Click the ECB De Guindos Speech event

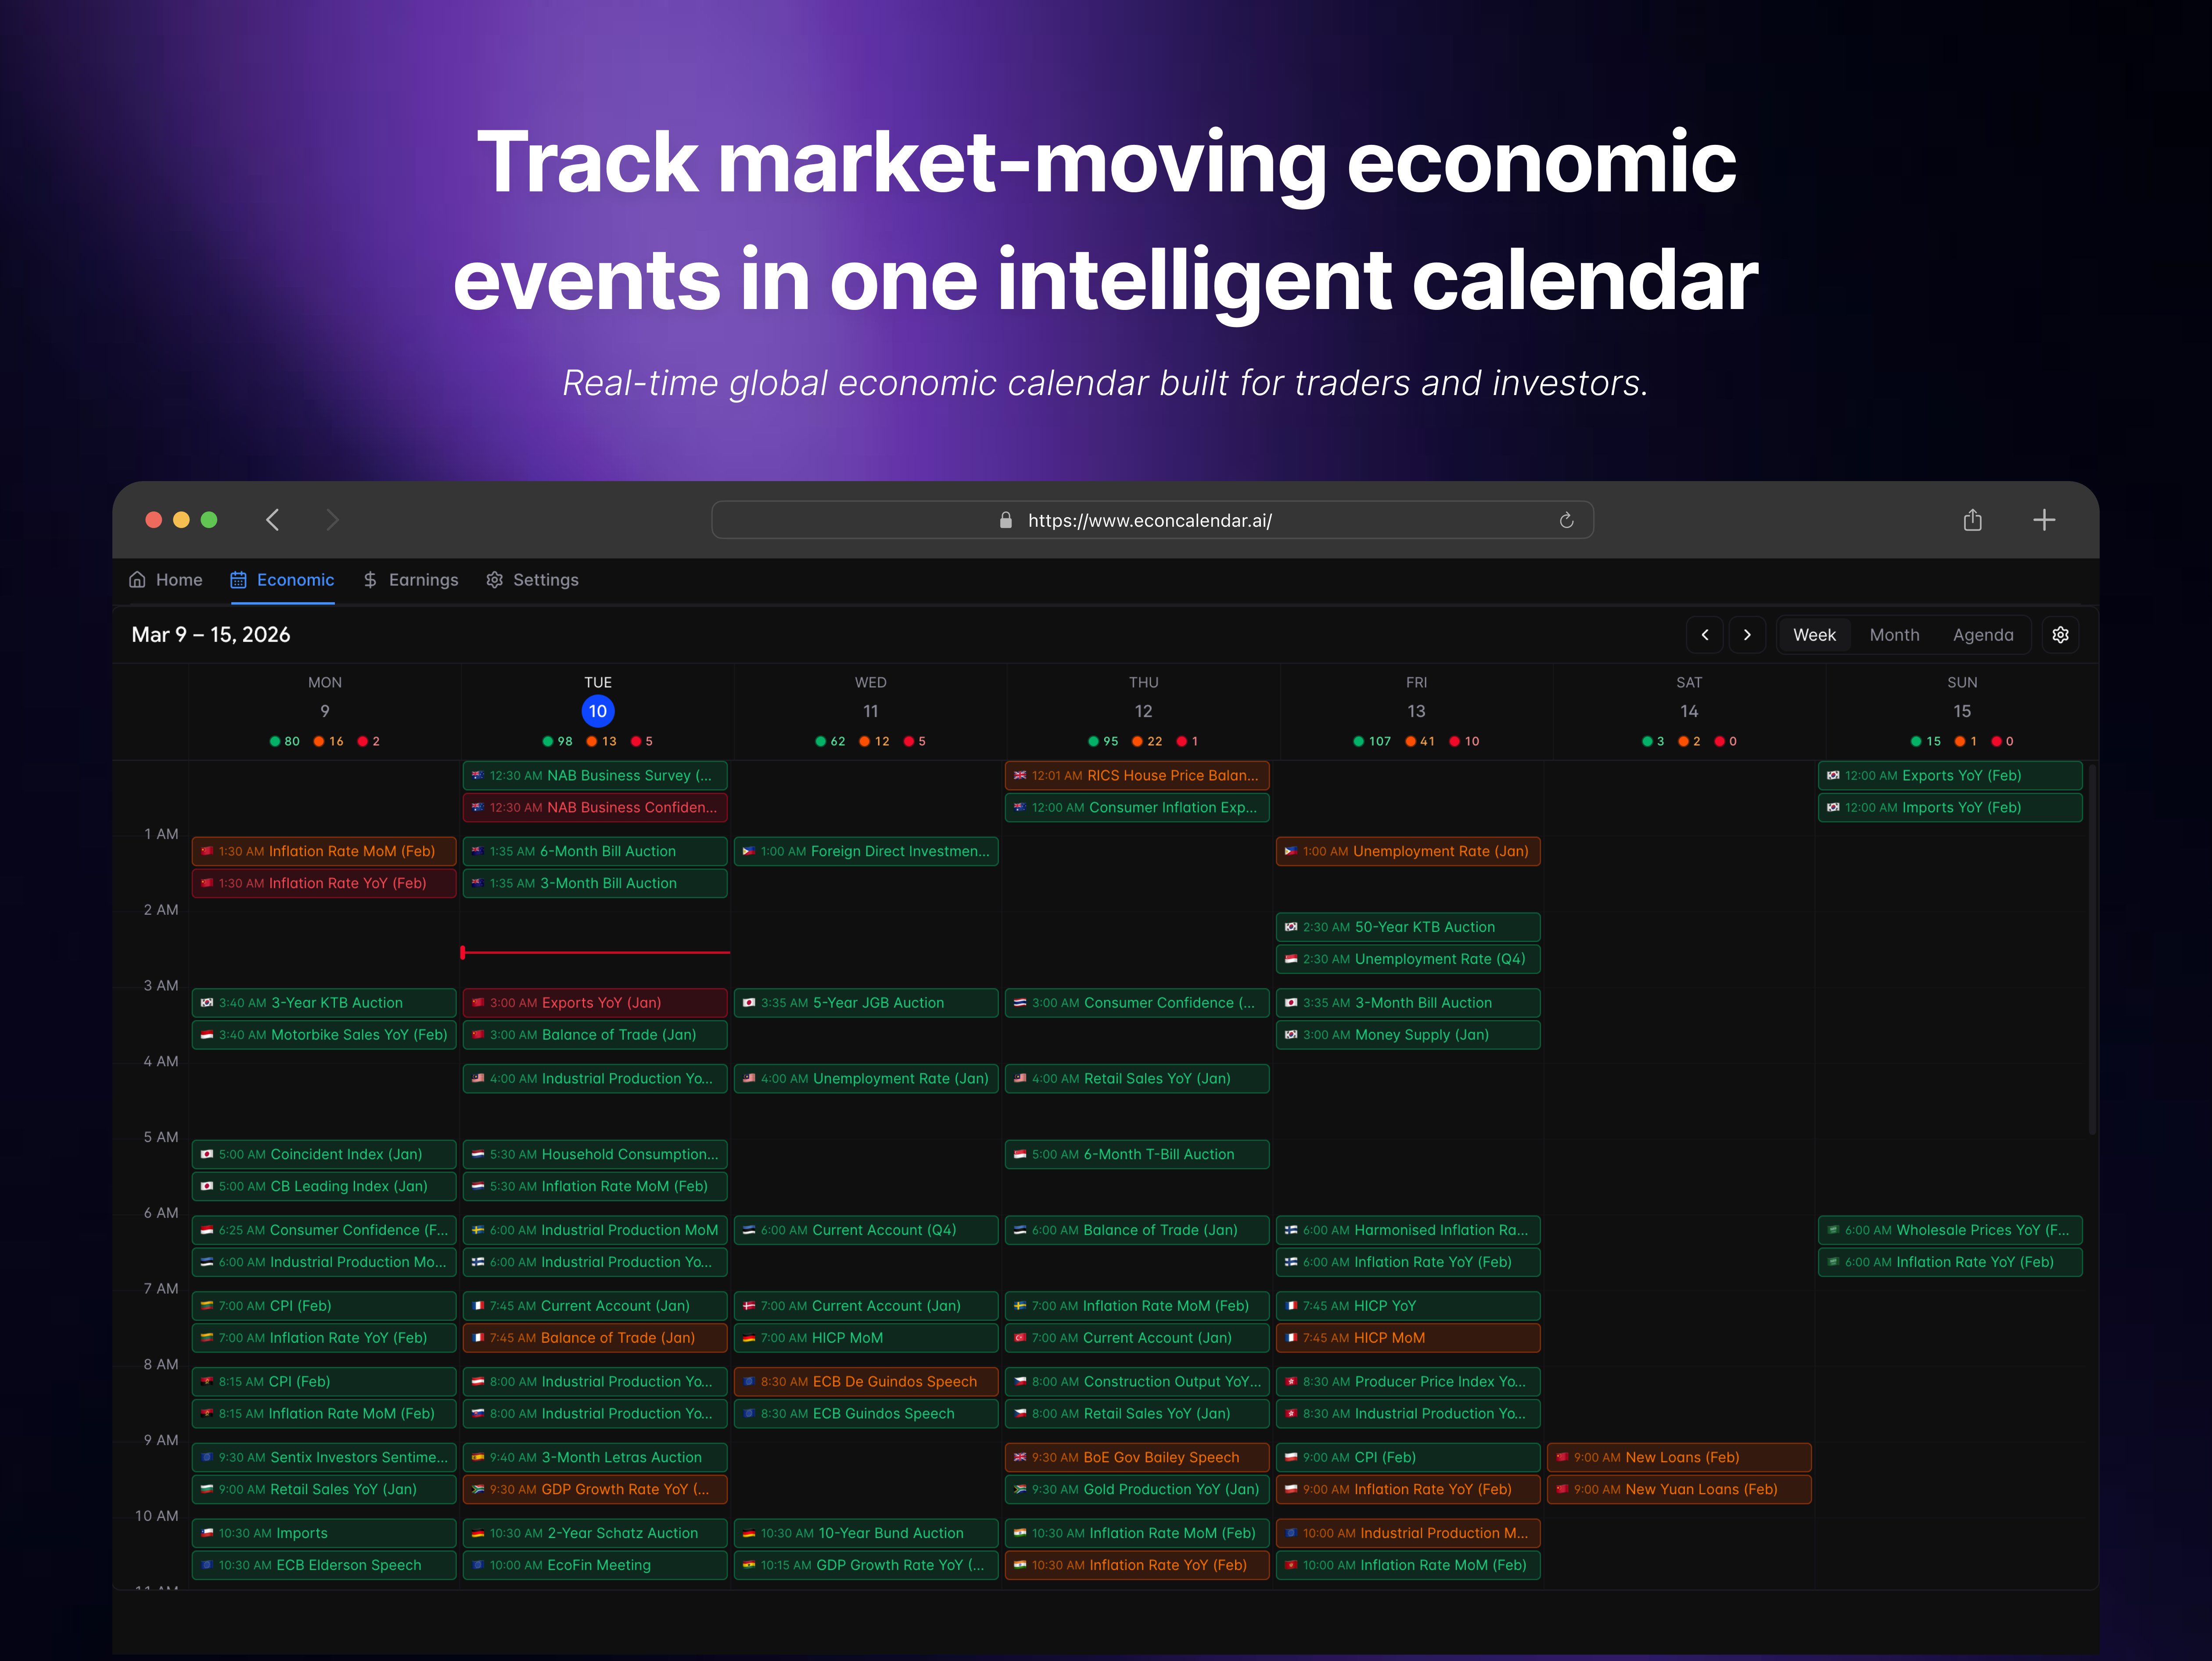[x=866, y=1381]
